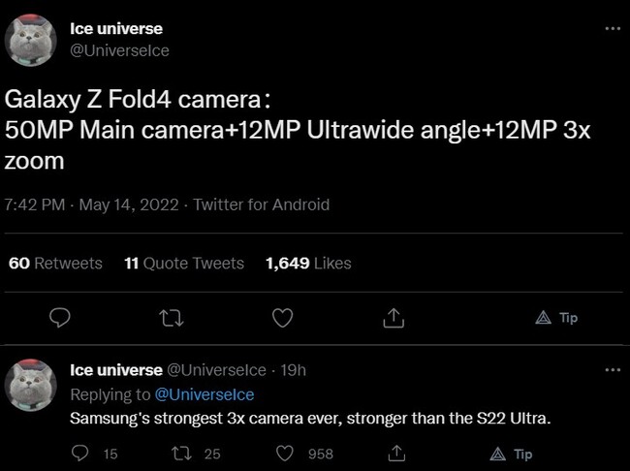
Task: Reply to the main Galaxy Z Fold4 tweet
Action: point(60,318)
